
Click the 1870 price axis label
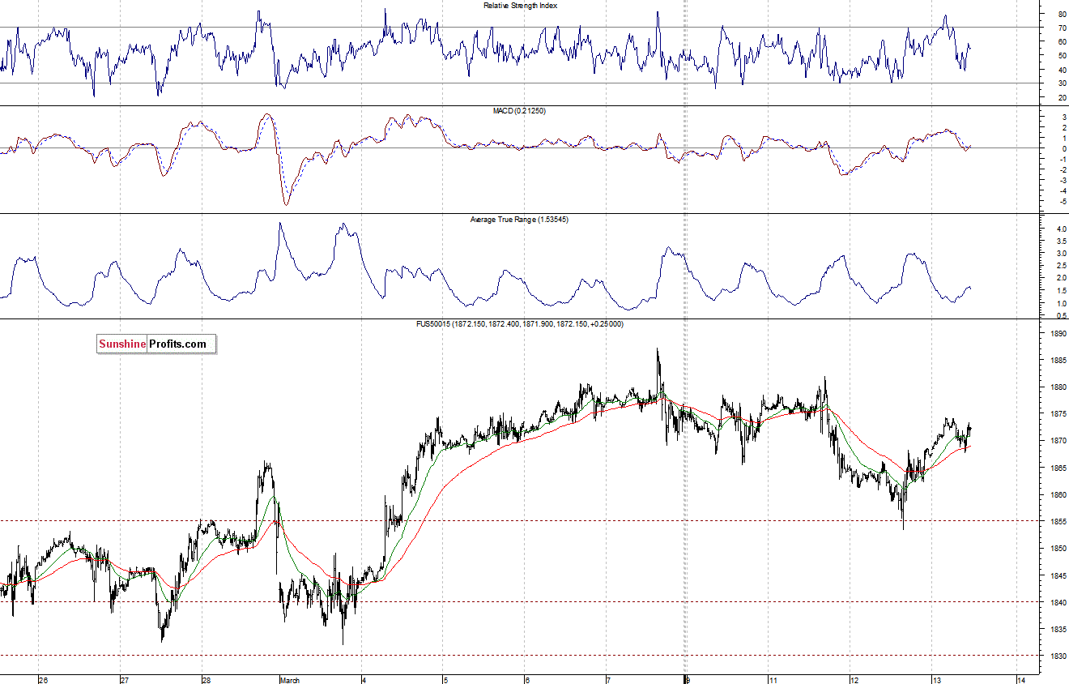(x=1058, y=441)
